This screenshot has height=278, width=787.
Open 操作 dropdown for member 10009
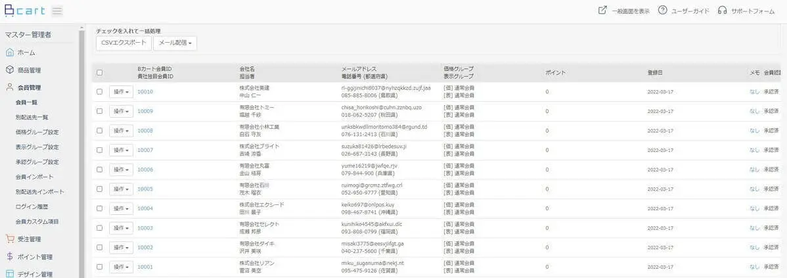pos(121,112)
